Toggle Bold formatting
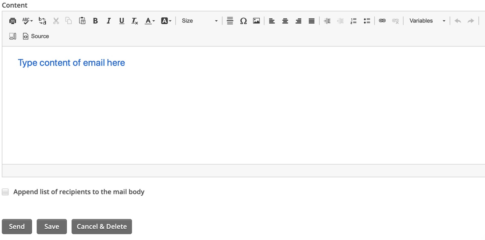The image size is (485, 240). click(x=95, y=21)
